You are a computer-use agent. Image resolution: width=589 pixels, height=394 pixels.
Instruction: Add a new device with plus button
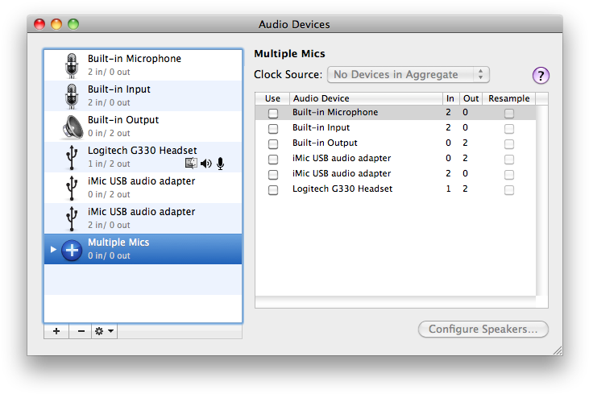pos(56,330)
